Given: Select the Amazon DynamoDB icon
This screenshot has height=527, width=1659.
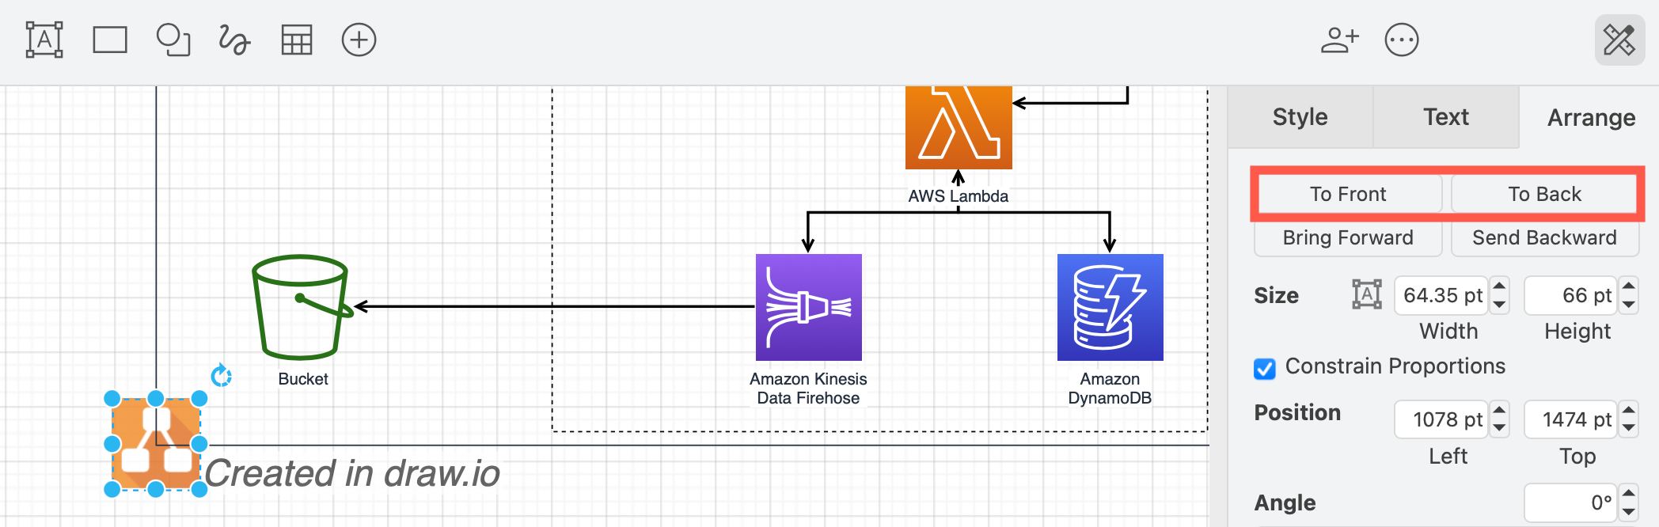Looking at the screenshot, I should tap(1110, 307).
